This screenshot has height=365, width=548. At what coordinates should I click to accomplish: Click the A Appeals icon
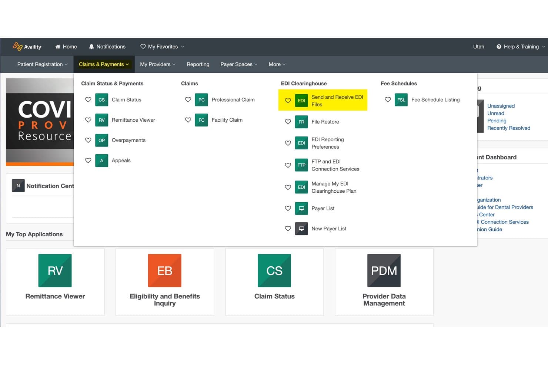(x=101, y=160)
